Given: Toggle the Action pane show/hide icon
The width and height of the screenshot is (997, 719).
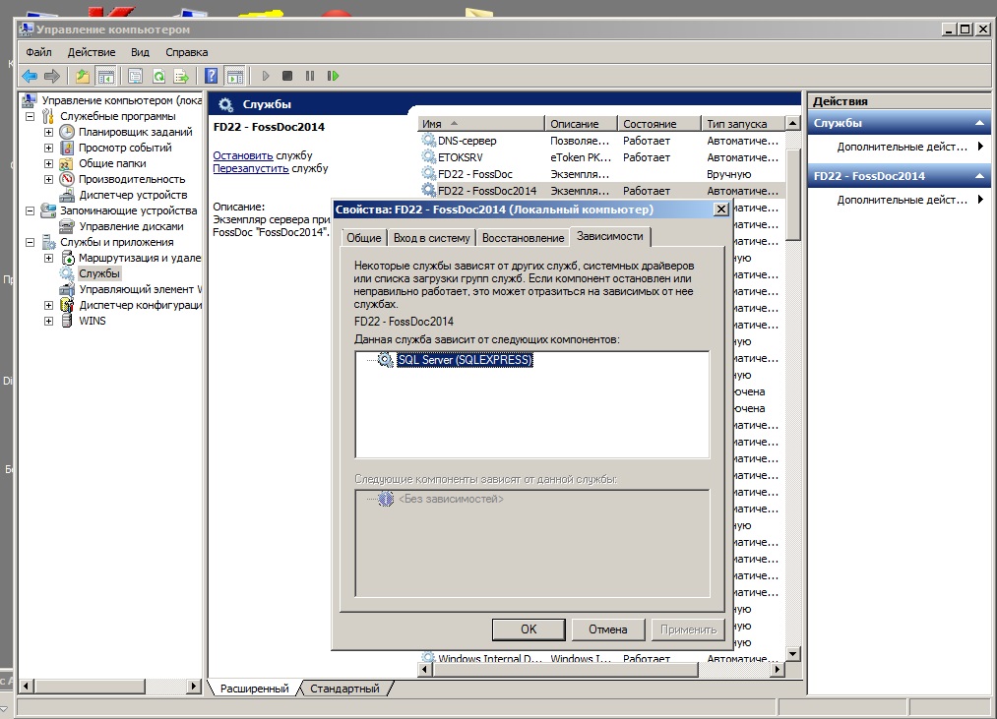Looking at the screenshot, I should tap(234, 76).
